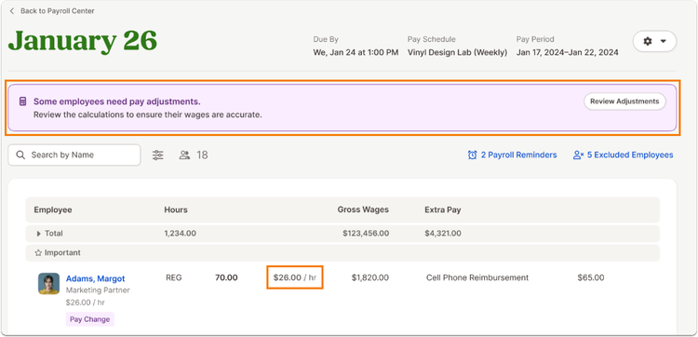Click pay period Jan 17, 2024–Jan 22, 2024
The height and width of the screenshot is (337, 698).
click(x=567, y=52)
